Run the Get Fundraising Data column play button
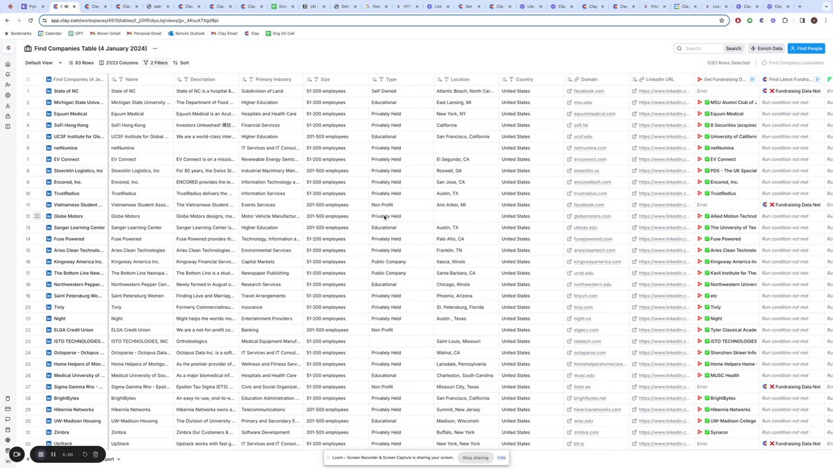Viewport: 833px width, 468px height. tap(752, 79)
